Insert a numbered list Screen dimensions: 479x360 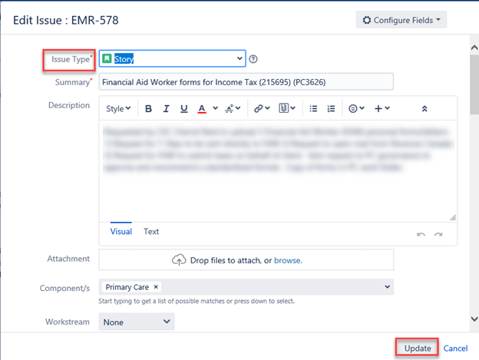331,108
